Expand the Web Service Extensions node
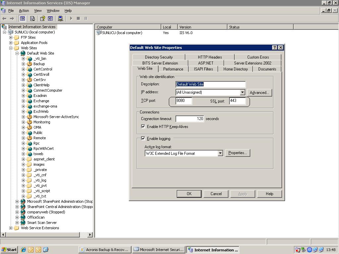Screen dimensions: 339x254 click(x=11, y=228)
